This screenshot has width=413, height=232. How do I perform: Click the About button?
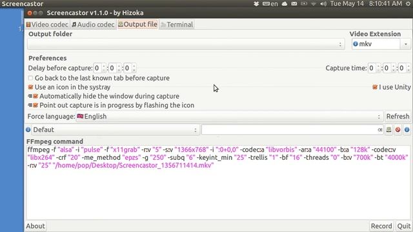click(x=35, y=226)
